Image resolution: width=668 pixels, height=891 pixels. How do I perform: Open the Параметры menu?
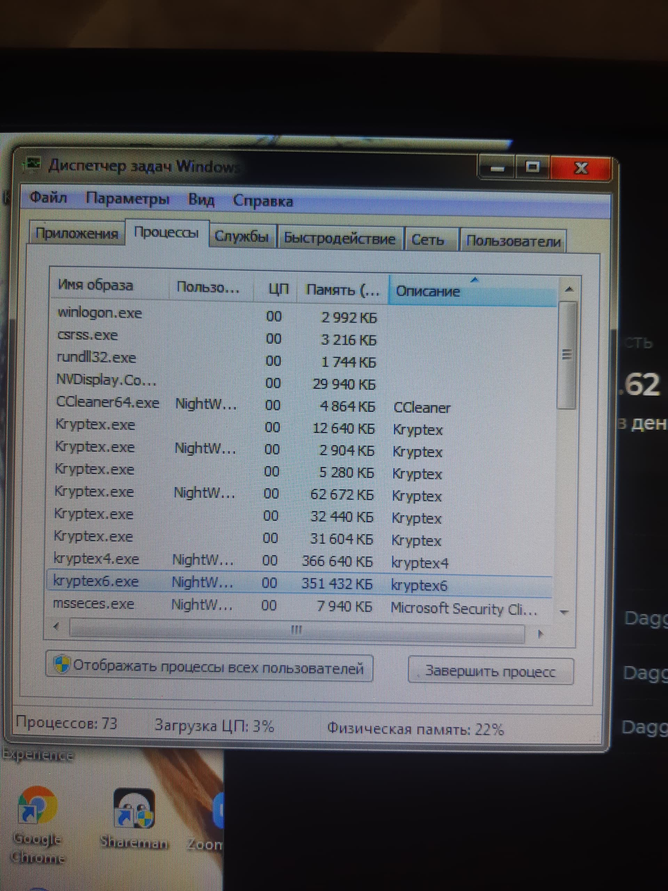pos(127,199)
